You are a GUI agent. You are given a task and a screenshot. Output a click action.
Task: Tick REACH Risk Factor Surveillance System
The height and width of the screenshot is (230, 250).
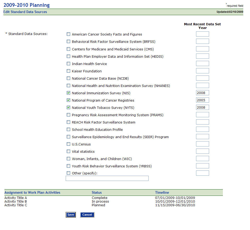[68, 122]
